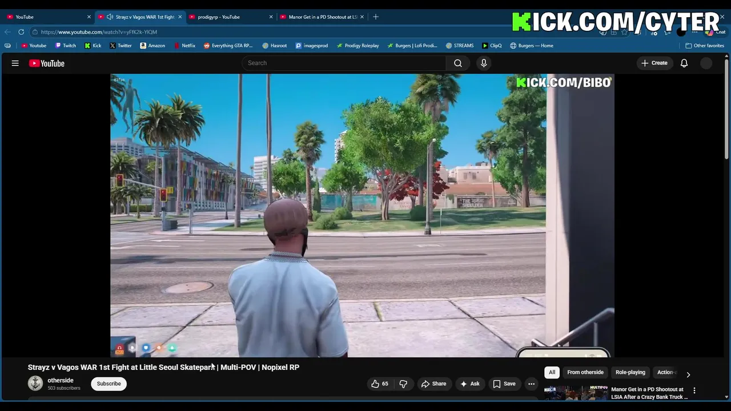The width and height of the screenshot is (731, 411).
Task: Open more actions three-dot menu under video
Action: (x=531, y=384)
